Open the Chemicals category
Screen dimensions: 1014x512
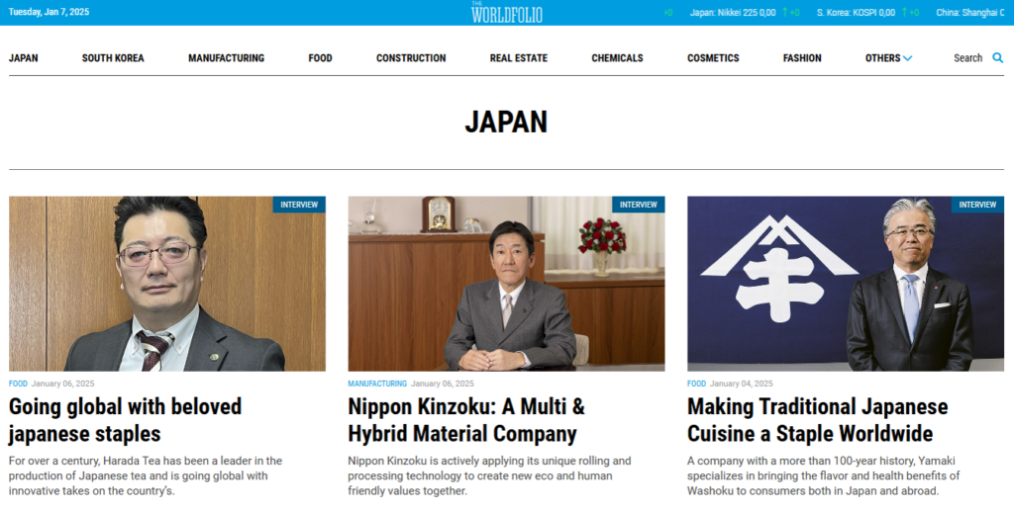coord(617,58)
